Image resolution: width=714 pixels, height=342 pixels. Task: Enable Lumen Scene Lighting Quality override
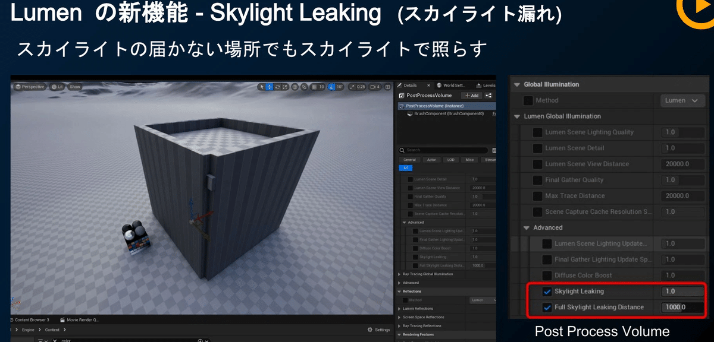(538, 132)
